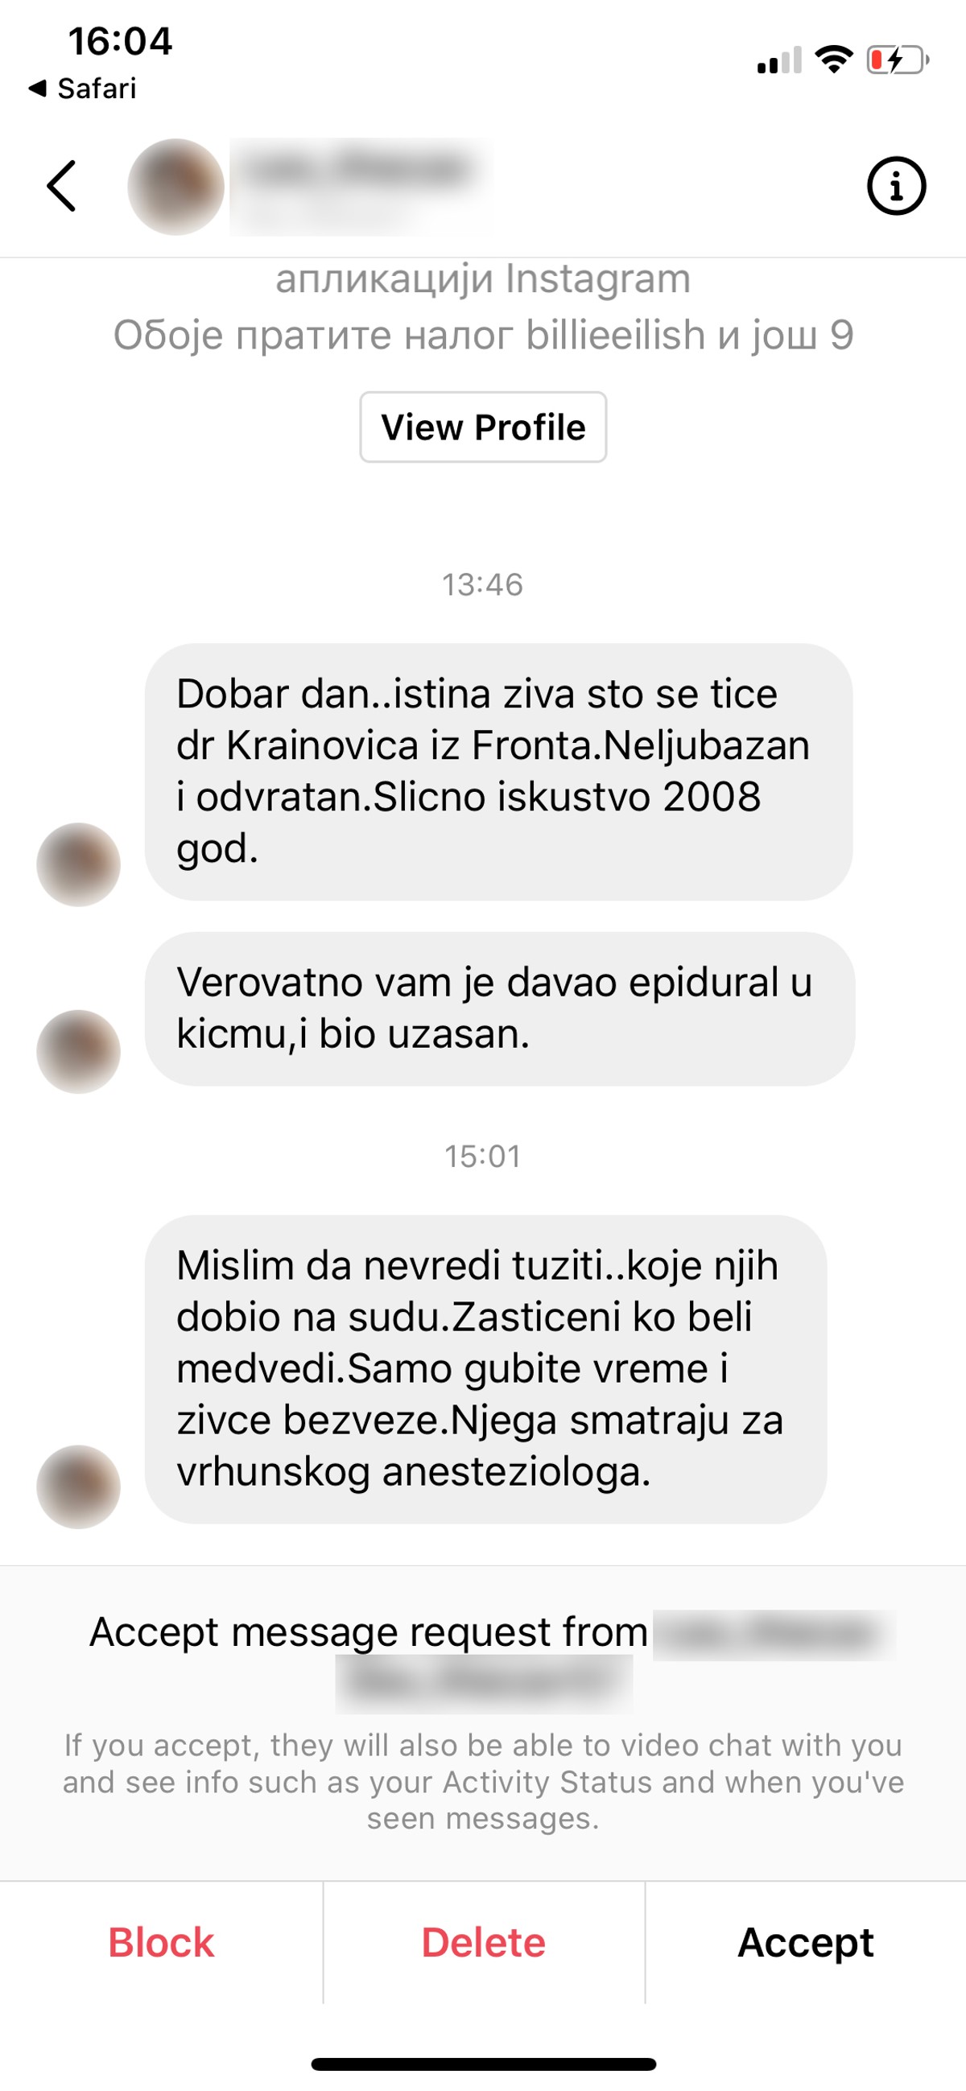Select the 'Mislim da nevredi tuziti' bubble
Viewport: 966px width, 2091px height.
(x=485, y=1368)
